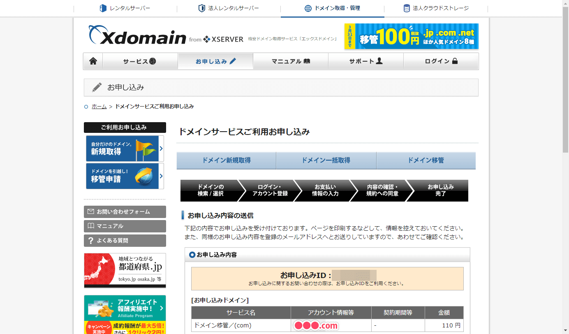Click the question mark icon beside よくある質問

[91, 241]
